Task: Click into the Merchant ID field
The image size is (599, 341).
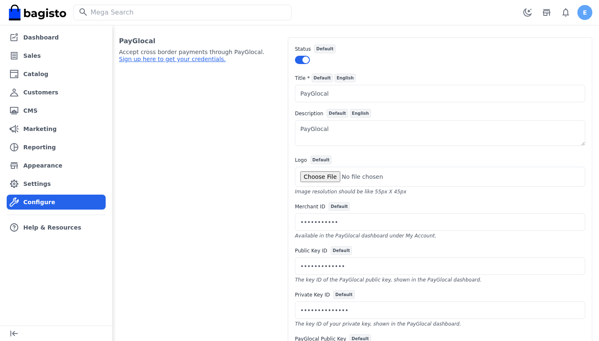Action: (x=440, y=222)
